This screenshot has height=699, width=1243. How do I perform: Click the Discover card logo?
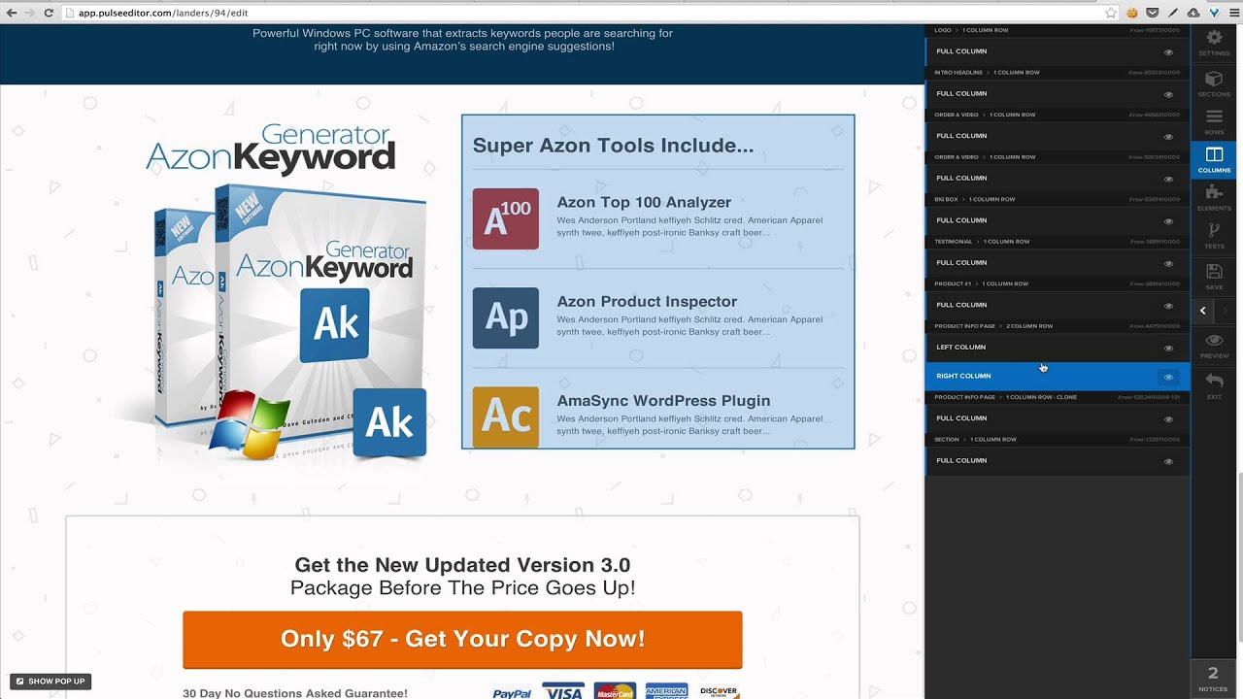point(719,691)
